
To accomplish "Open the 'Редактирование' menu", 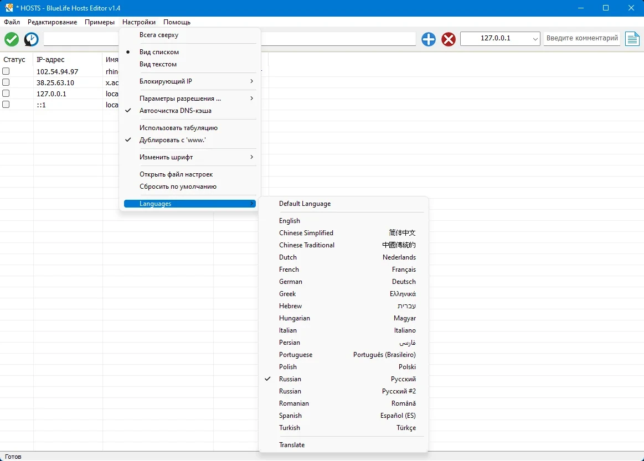I will coord(52,22).
